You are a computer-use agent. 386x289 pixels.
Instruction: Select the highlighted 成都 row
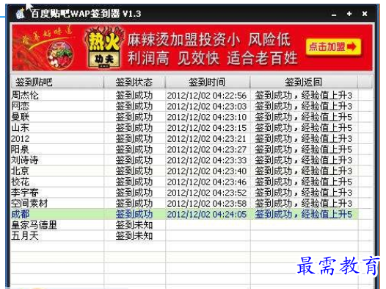(185, 214)
